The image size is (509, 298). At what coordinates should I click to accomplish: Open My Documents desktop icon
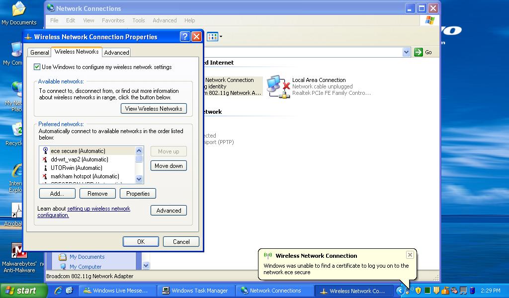tap(18, 13)
